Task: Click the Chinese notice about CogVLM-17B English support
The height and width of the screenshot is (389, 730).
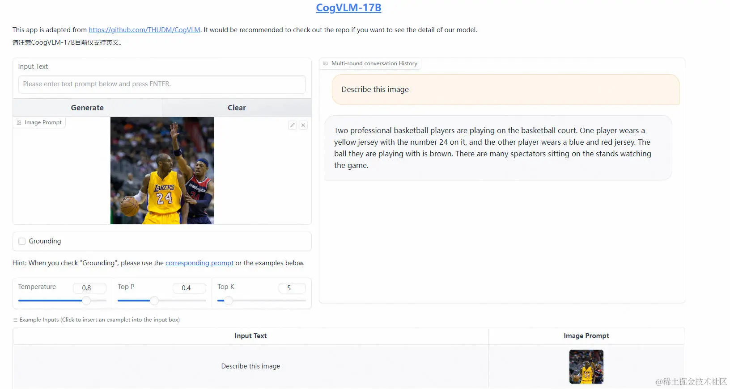Action: [x=68, y=42]
